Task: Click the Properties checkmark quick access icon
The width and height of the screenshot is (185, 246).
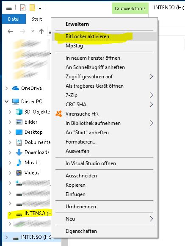Action: click(x=23, y=8)
